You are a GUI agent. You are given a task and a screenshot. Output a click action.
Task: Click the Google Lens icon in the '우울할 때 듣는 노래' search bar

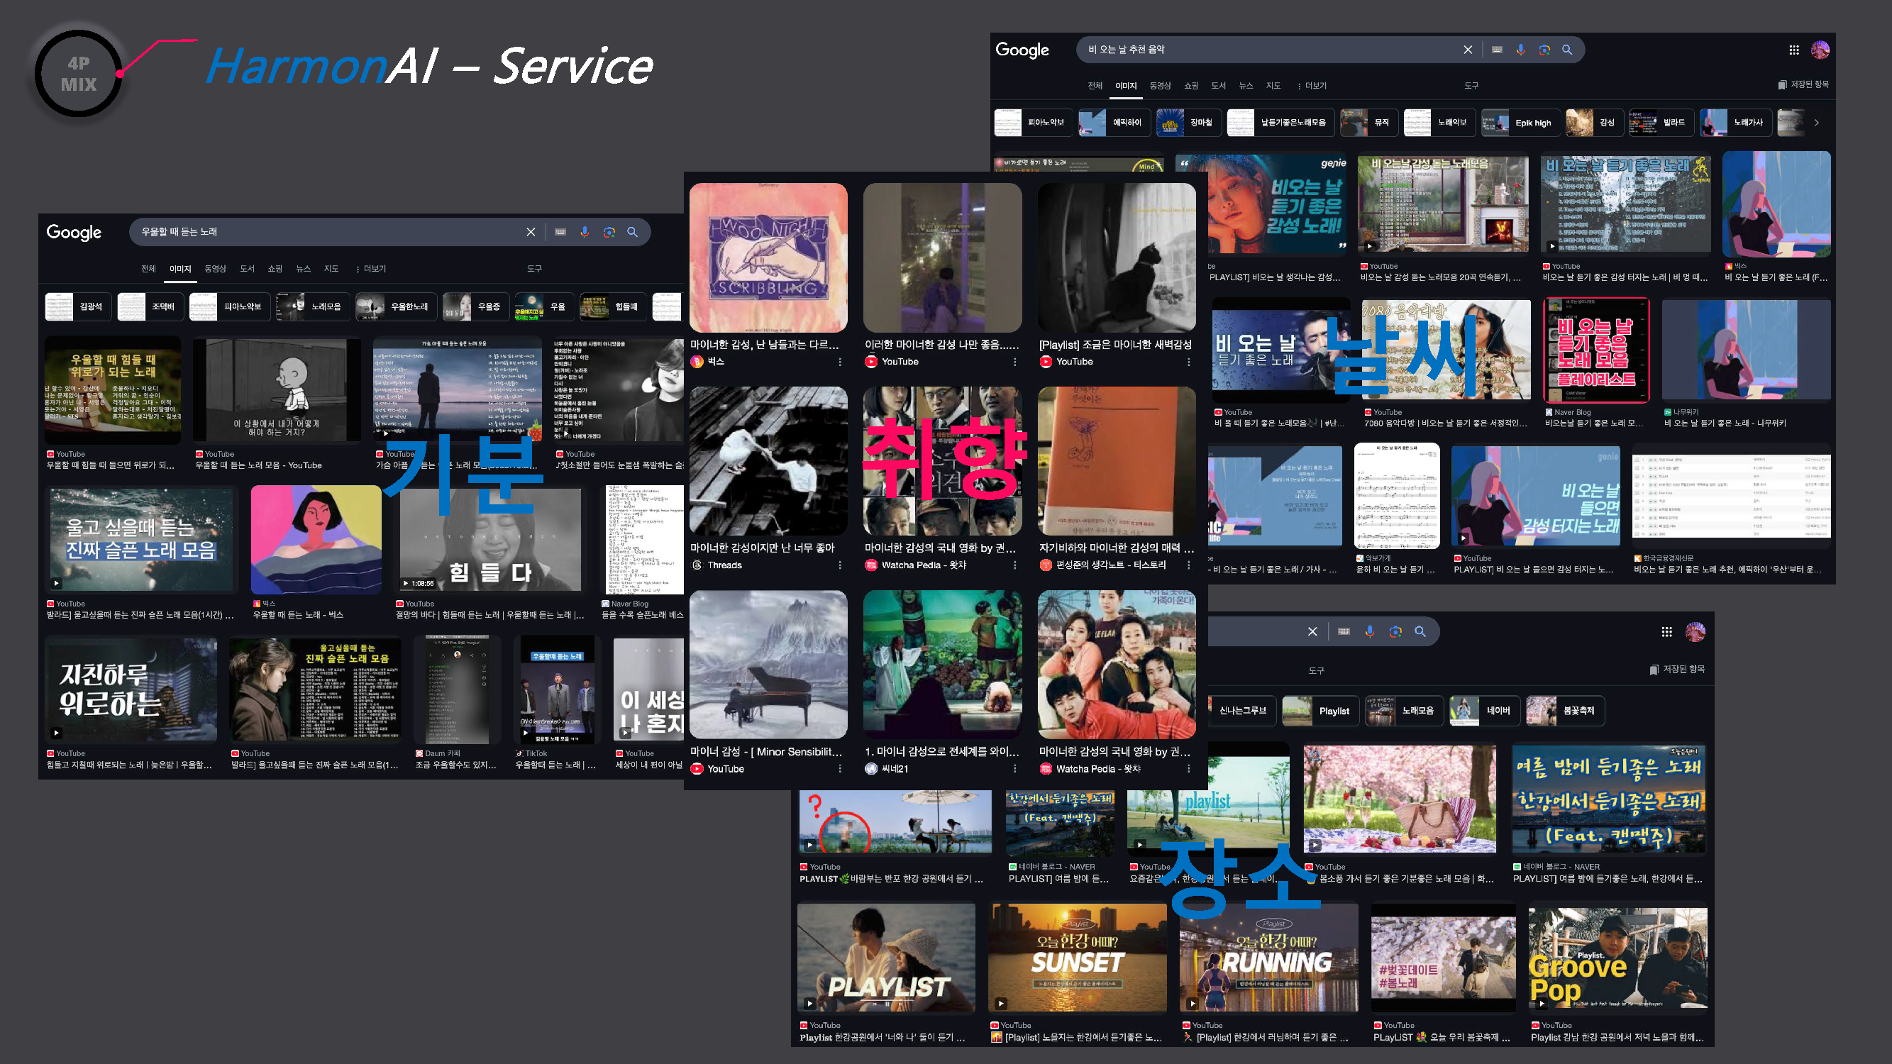[x=608, y=232]
